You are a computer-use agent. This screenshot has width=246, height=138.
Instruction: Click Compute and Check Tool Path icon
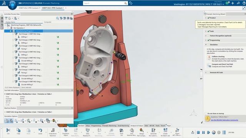click(x=209, y=65)
